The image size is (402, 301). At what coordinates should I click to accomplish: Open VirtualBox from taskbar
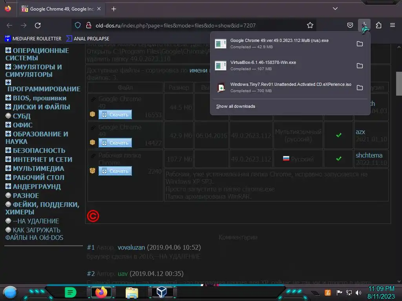point(162,292)
